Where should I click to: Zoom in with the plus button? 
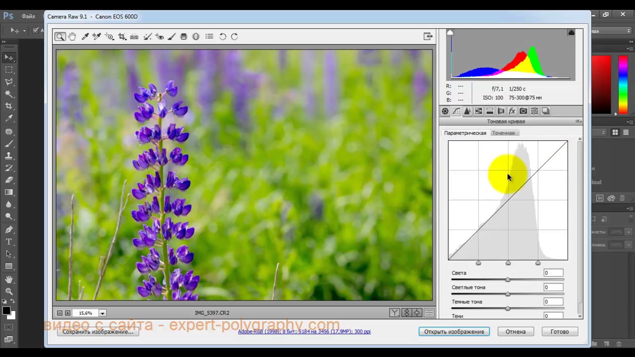point(68,313)
